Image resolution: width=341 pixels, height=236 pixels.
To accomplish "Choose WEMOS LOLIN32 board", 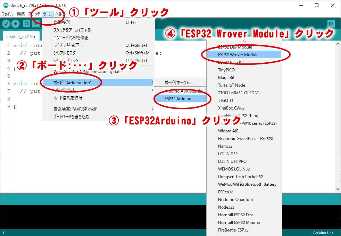I will 244,169.
